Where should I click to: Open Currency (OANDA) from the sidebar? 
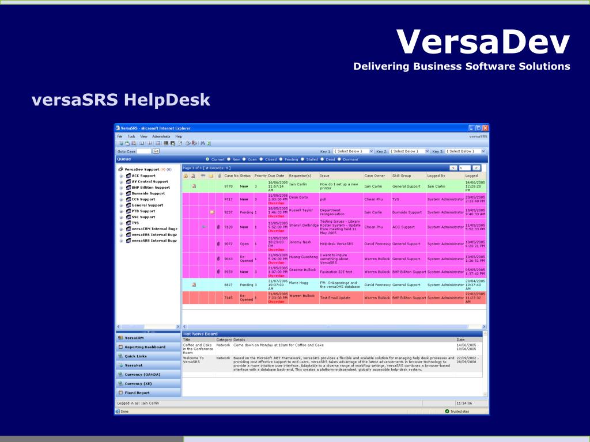pos(149,374)
